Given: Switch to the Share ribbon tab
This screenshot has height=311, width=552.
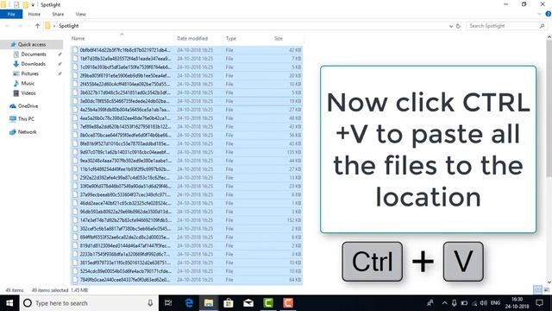Looking at the screenshot, I should tap(58, 14).
